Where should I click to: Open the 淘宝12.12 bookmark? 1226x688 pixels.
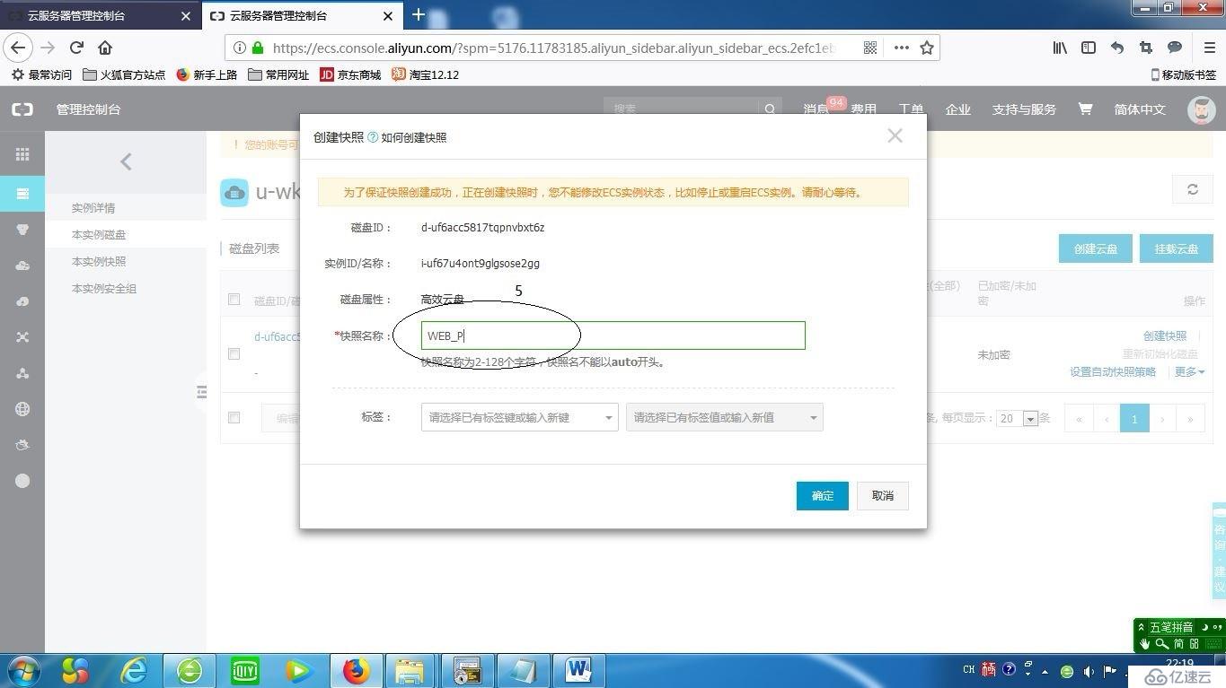(426, 74)
